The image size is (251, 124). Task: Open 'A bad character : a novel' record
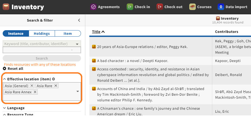tap(133, 61)
